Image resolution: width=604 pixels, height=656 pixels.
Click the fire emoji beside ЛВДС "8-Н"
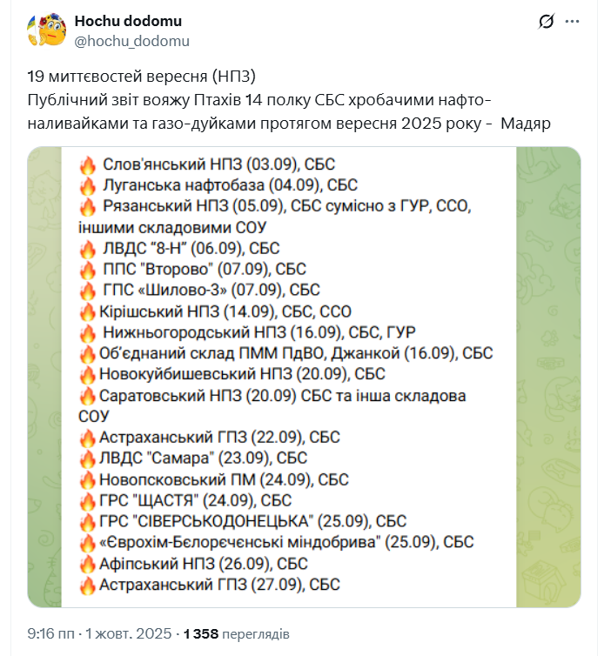click(87, 248)
